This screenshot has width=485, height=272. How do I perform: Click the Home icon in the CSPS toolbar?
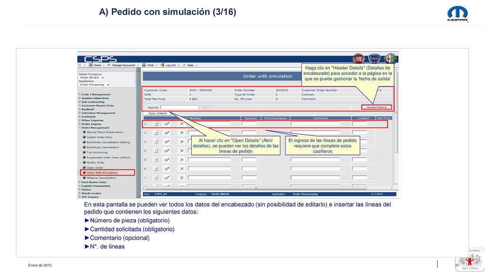pyautogui.click(x=90, y=65)
